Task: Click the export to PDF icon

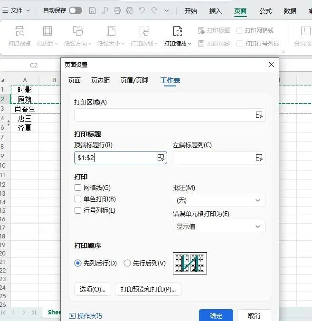Action: tap(105, 10)
